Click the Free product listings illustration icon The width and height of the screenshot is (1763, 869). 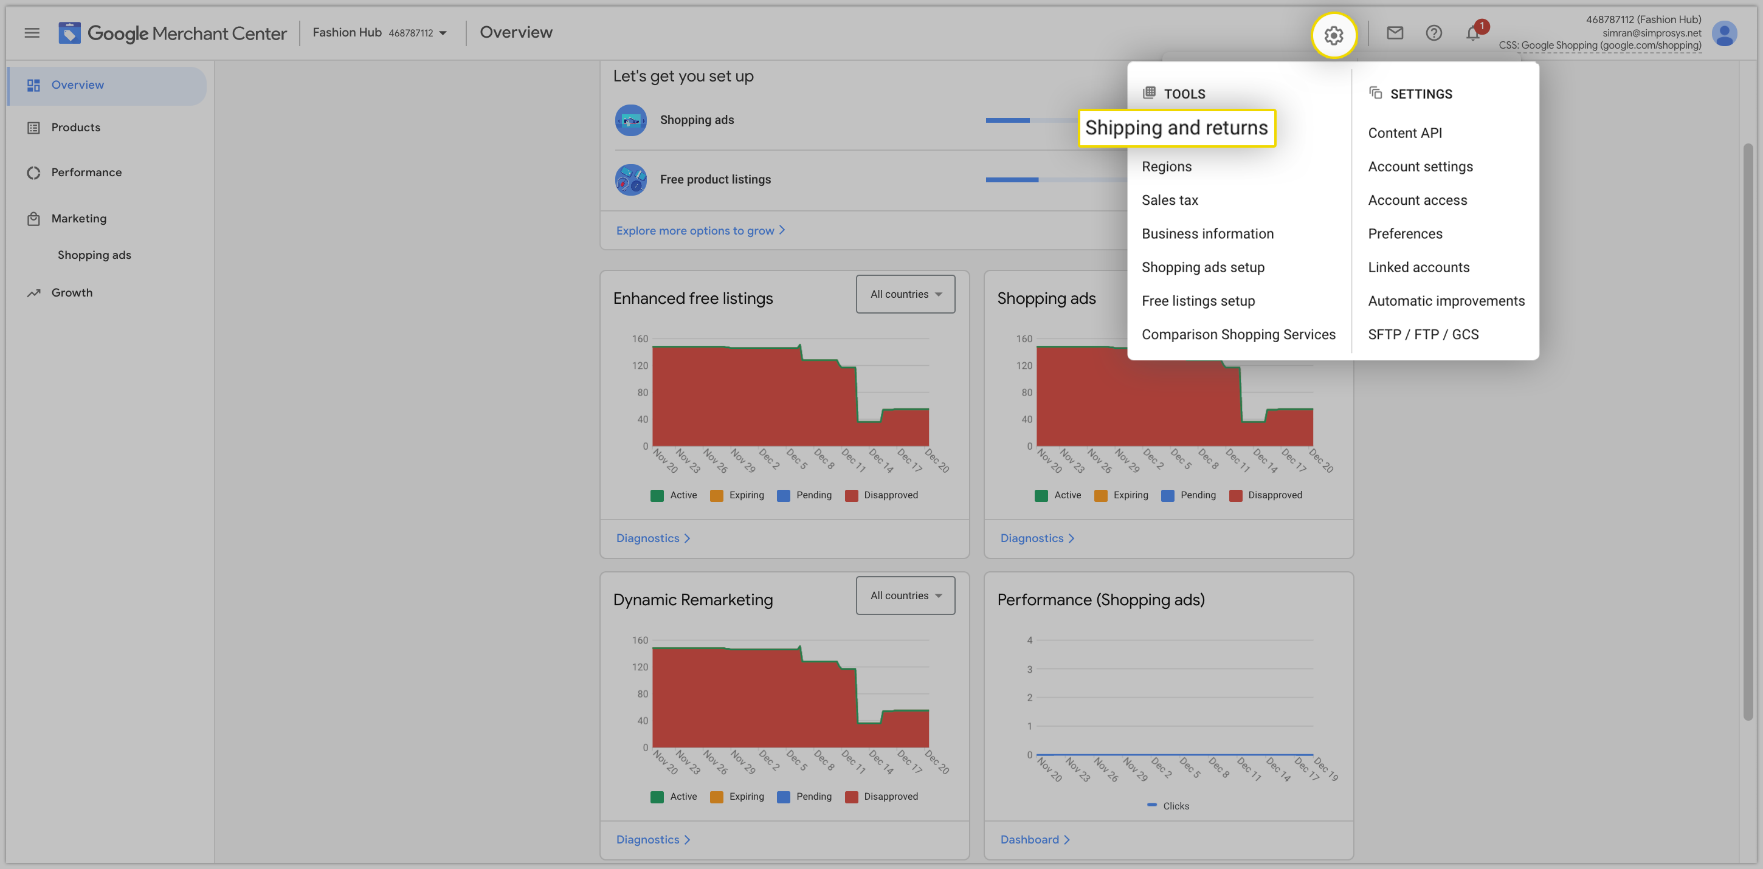click(630, 179)
